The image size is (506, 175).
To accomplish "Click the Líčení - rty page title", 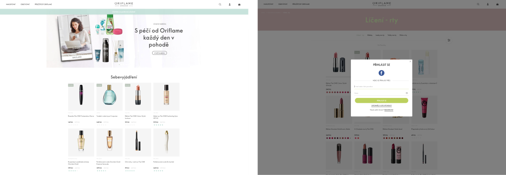I will pos(381,20).
